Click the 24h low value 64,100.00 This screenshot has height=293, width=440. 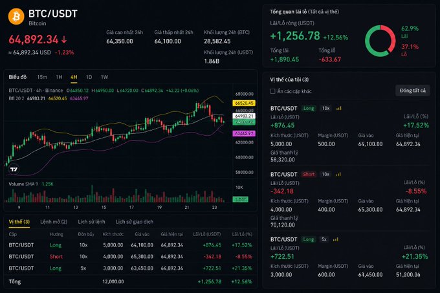pos(168,41)
